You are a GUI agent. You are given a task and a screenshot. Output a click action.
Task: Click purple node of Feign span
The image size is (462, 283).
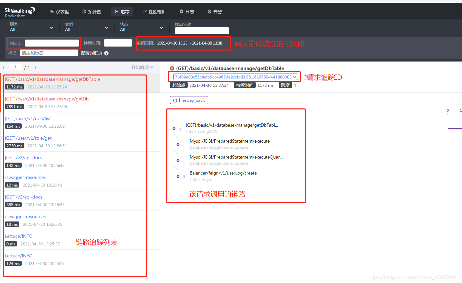(x=178, y=177)
